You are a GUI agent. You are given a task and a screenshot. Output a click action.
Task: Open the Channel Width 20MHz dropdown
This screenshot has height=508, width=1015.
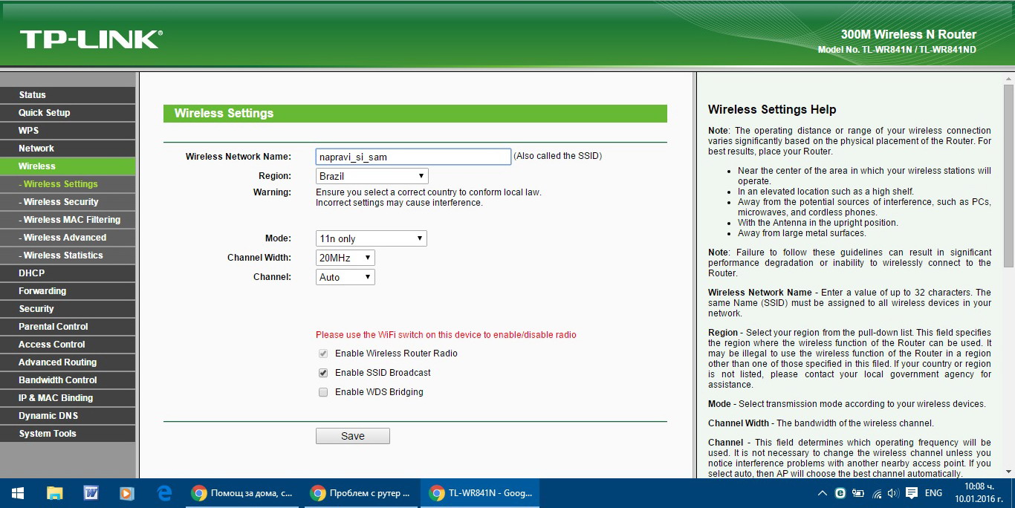coord(345,258)
